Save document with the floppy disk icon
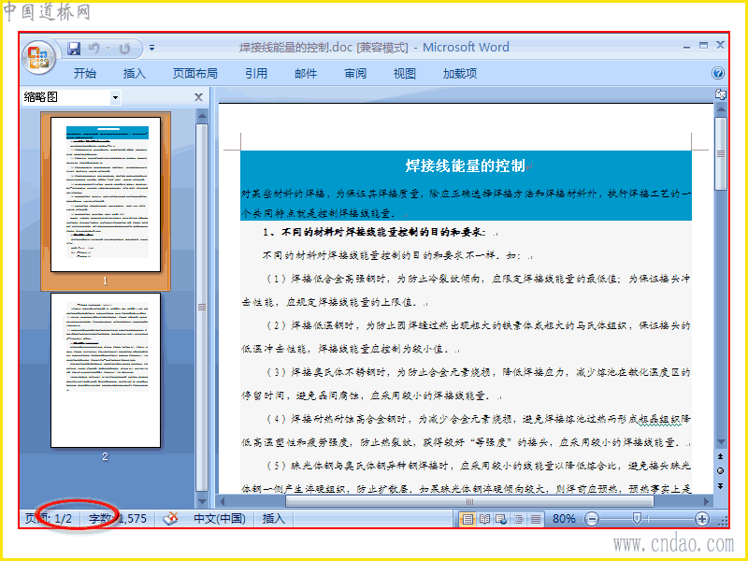This screenshot has height=561, width=748. (74, 49)
